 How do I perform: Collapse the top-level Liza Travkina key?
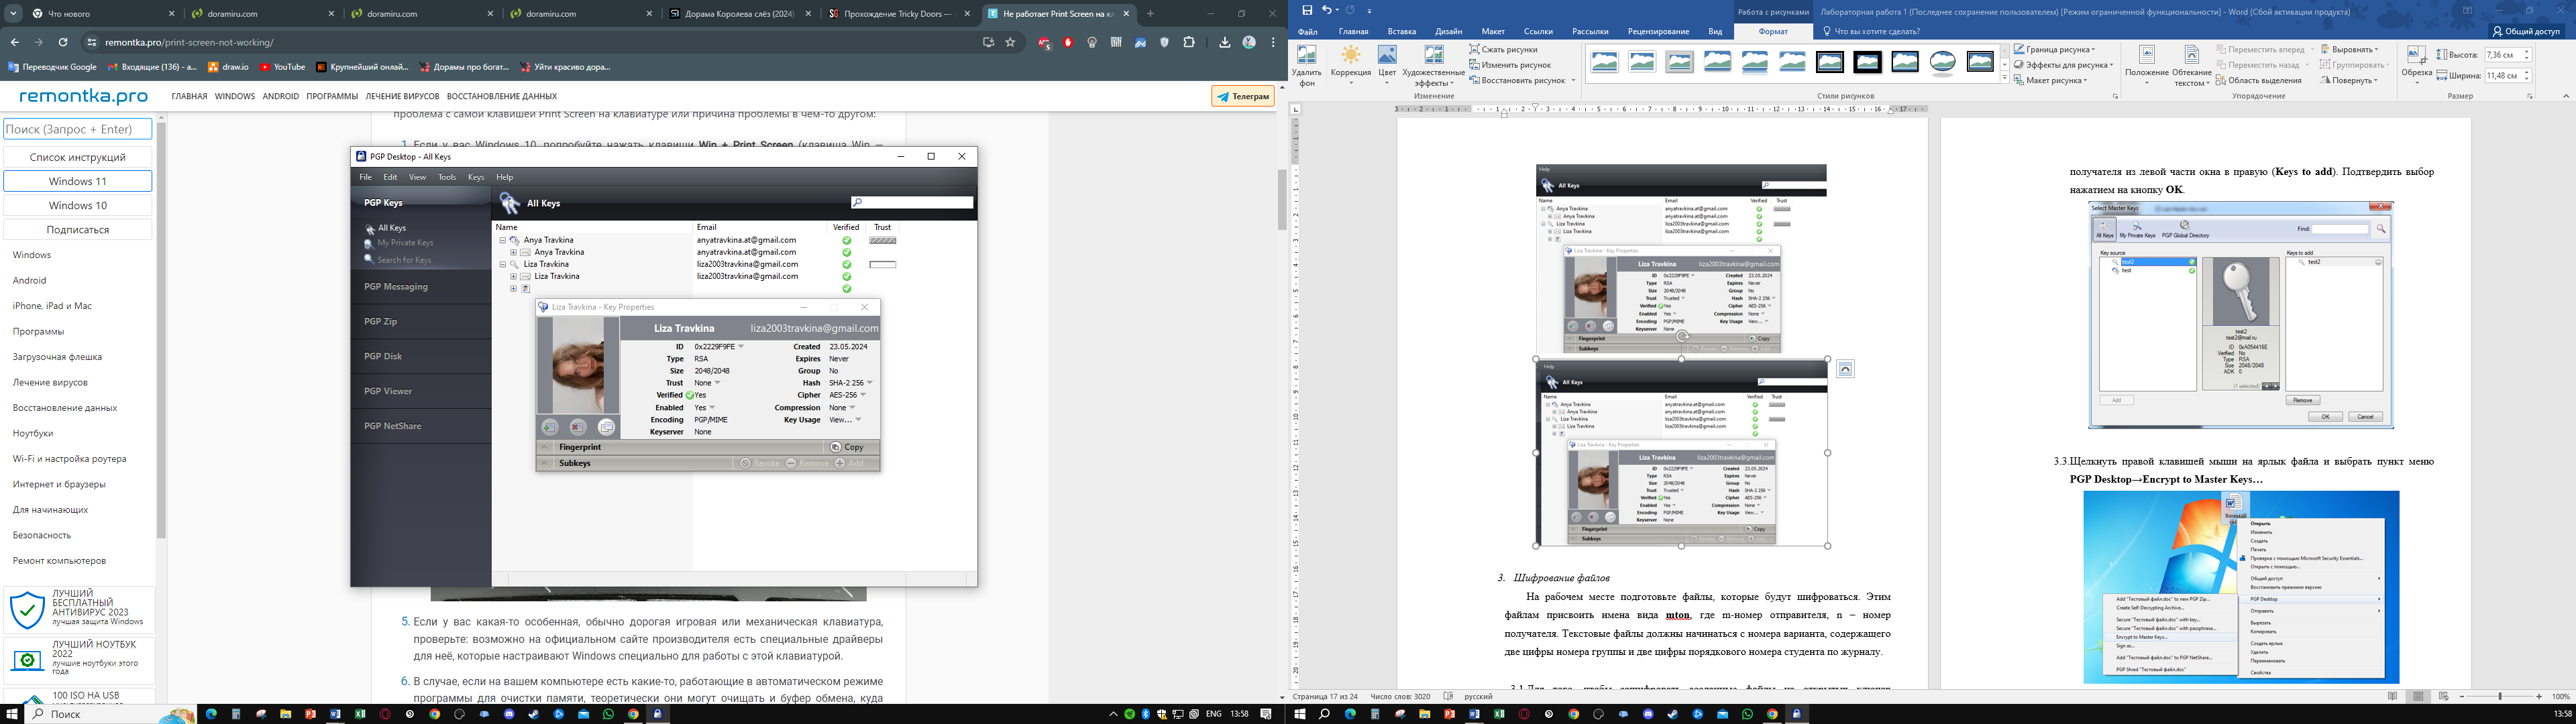[x=503, y=264]
